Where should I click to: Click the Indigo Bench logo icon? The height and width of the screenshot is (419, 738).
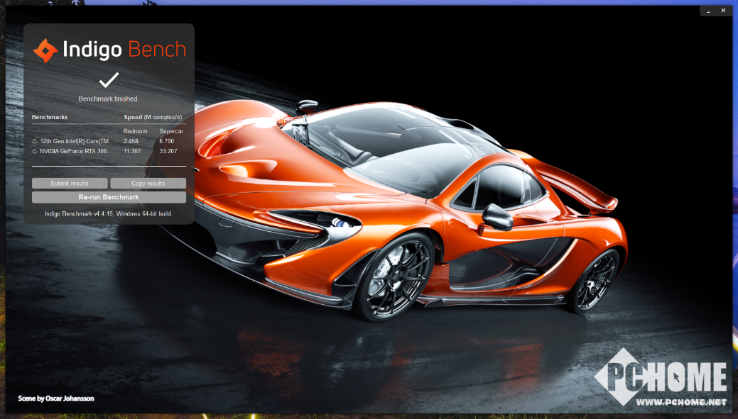point(45,50)
